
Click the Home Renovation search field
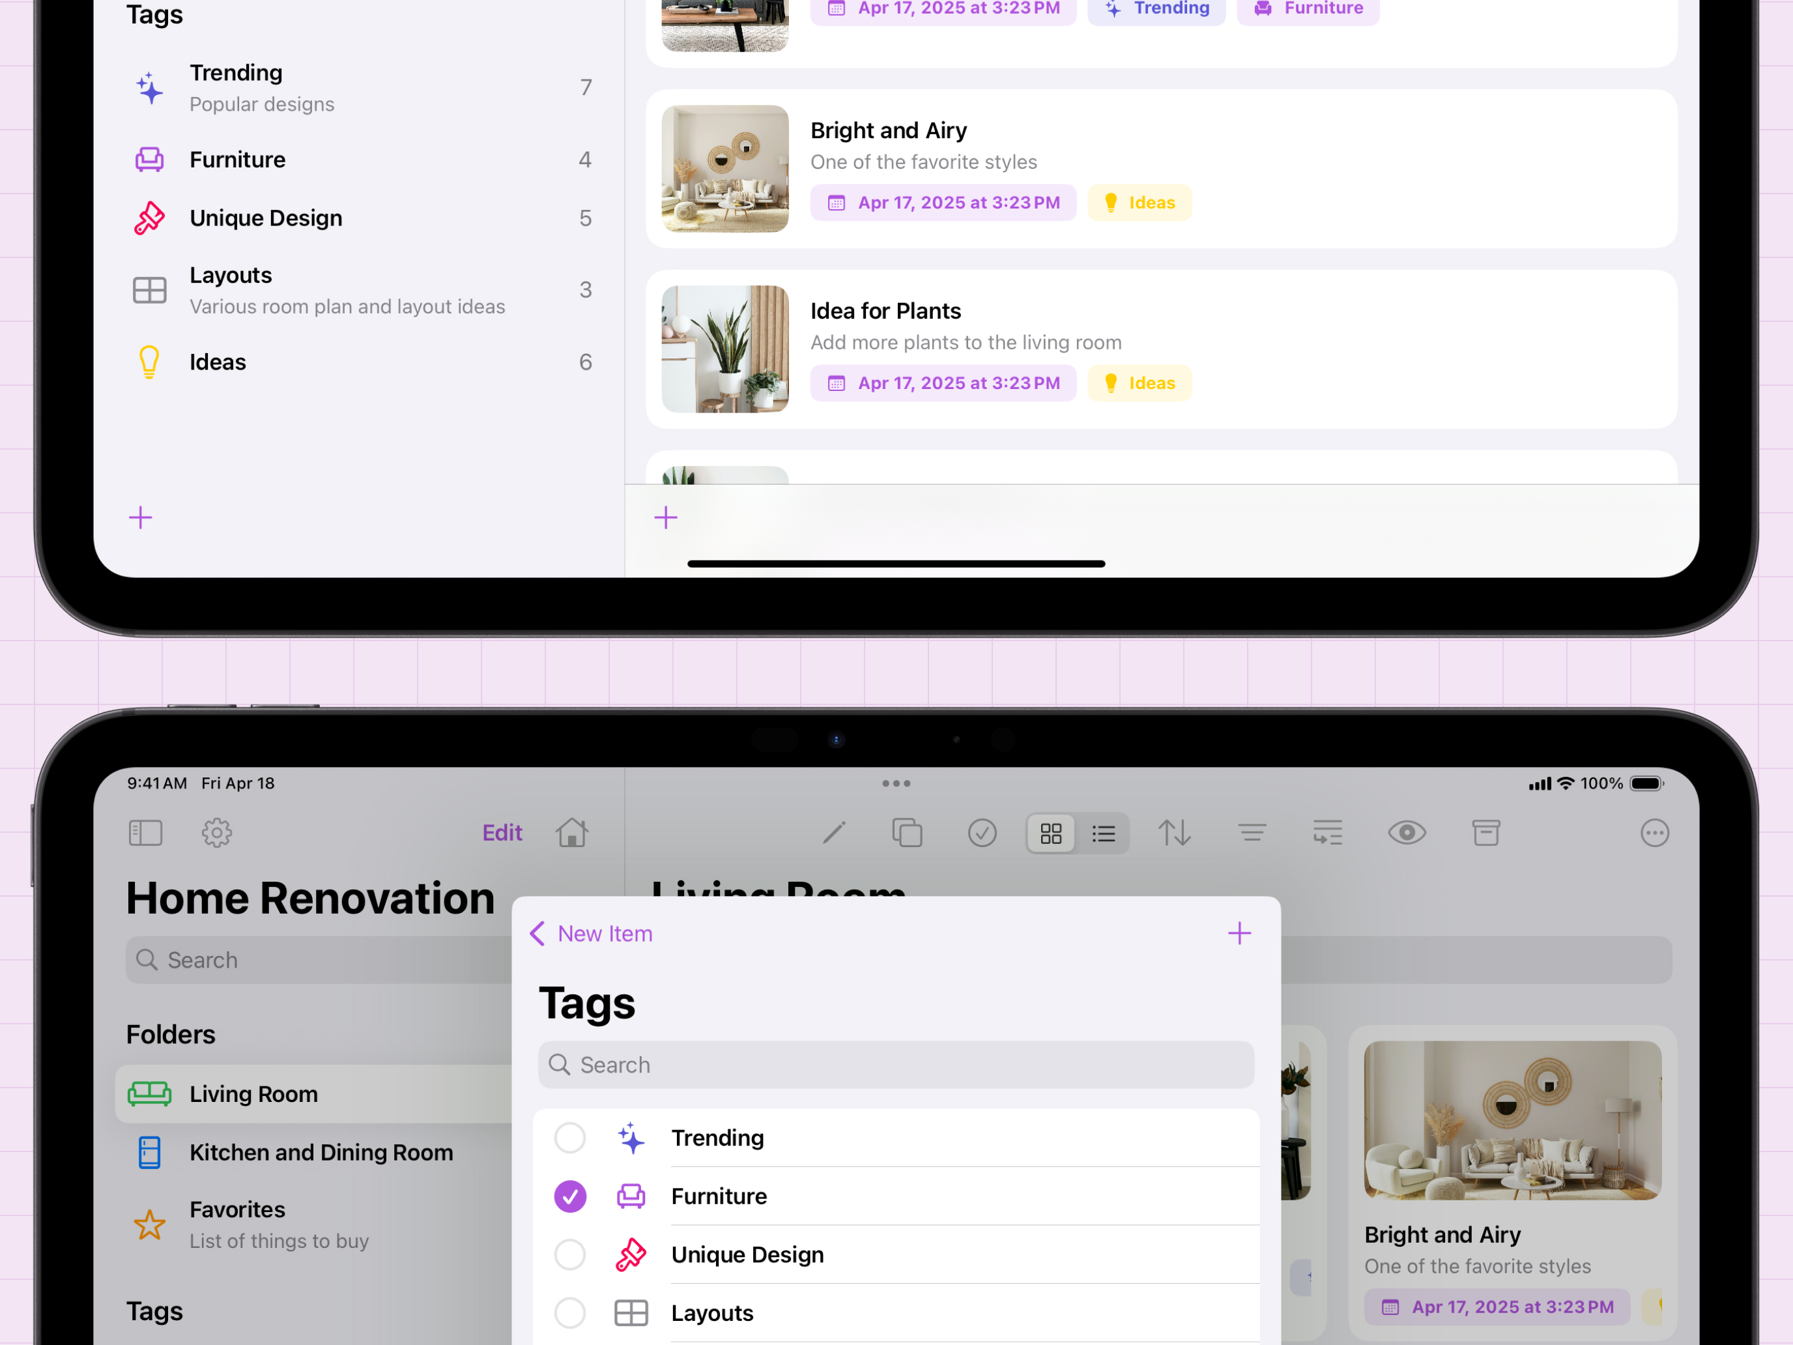point(319,960)
